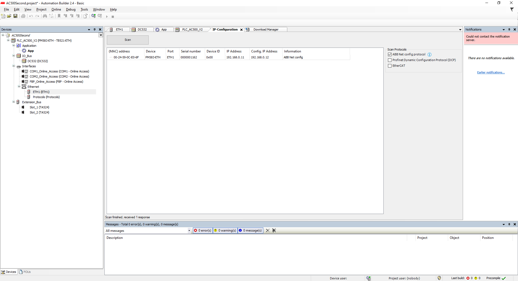This screenshot has height=281, width=518.
Task: Toggle bookmark with the bookmark icon
Action: click(59, 16)
